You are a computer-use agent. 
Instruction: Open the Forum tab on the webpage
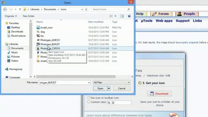click(161, 14)
